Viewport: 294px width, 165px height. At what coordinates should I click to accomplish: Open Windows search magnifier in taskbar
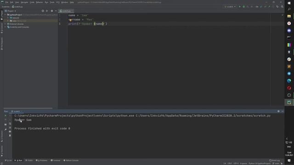[x=289, y=9]
